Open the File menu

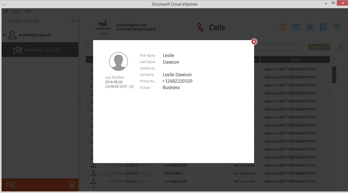[6, 11]
